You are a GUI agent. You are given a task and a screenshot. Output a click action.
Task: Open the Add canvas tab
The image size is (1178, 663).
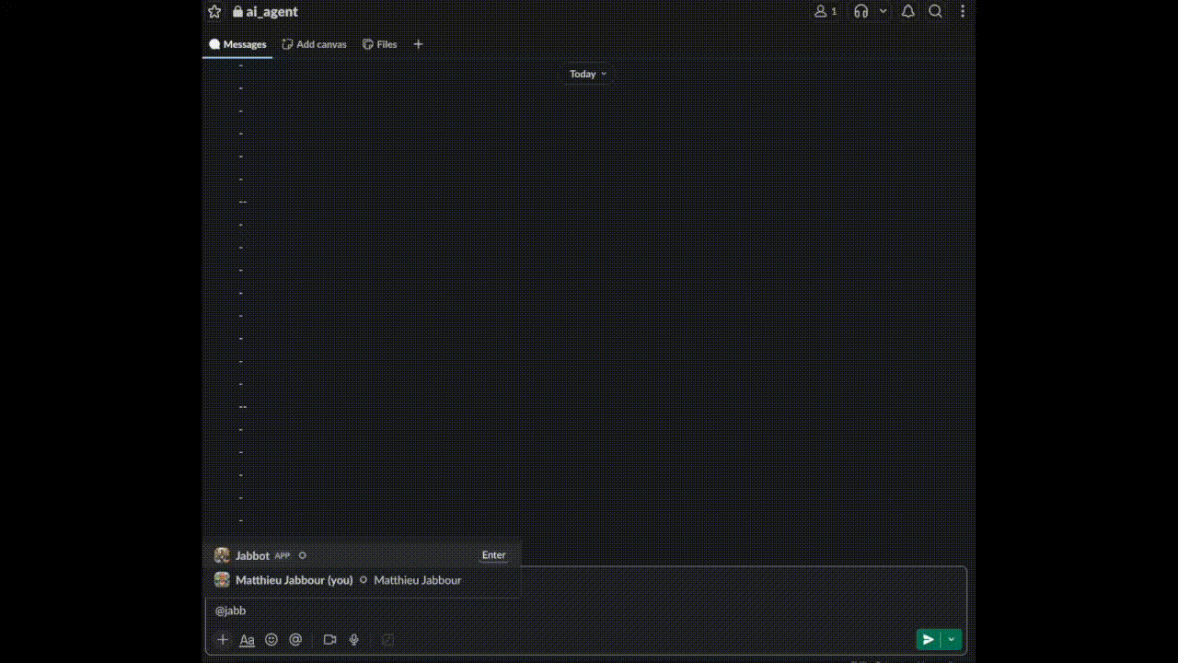(x=314, y=43)
